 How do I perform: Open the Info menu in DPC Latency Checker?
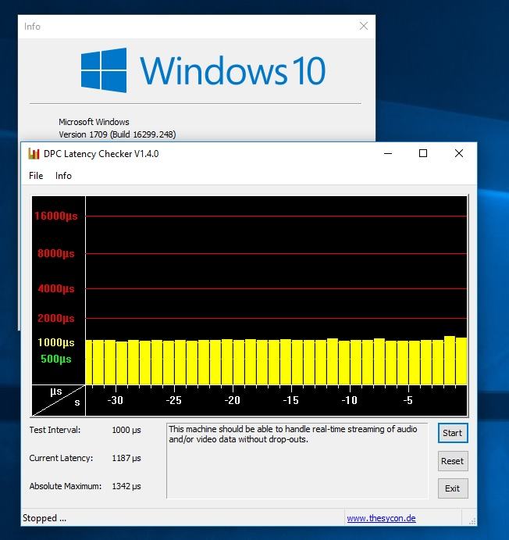click(63, 176)
